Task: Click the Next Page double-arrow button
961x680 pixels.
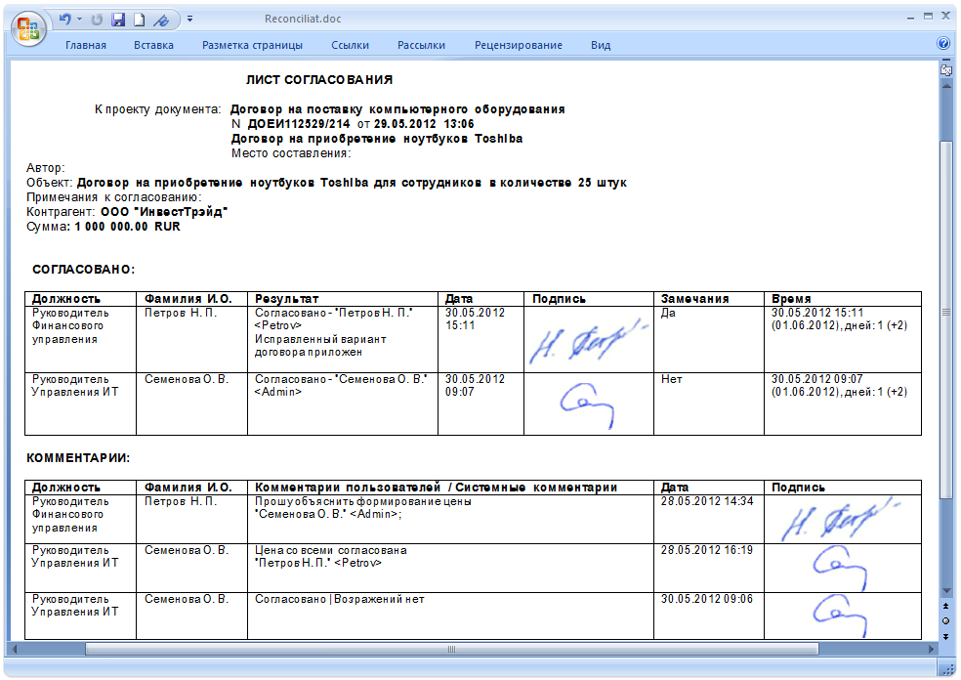Action: tap(946, 635)
